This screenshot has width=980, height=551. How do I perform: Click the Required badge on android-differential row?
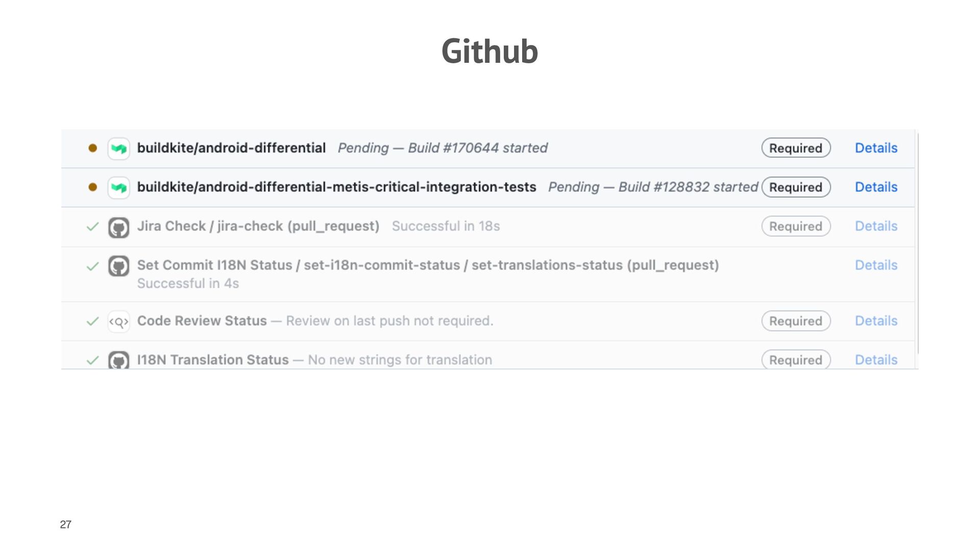[796, 148]
